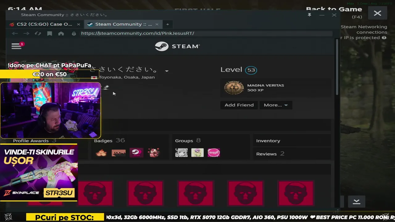This screenshot has height=222, width=395.
Task: Click the page vertical scrollbar thumb
Action: tap(337, 67)
